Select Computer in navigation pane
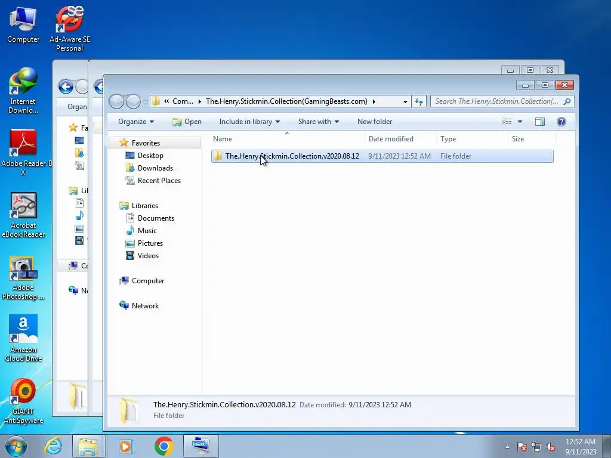 [x=148, y=281]
